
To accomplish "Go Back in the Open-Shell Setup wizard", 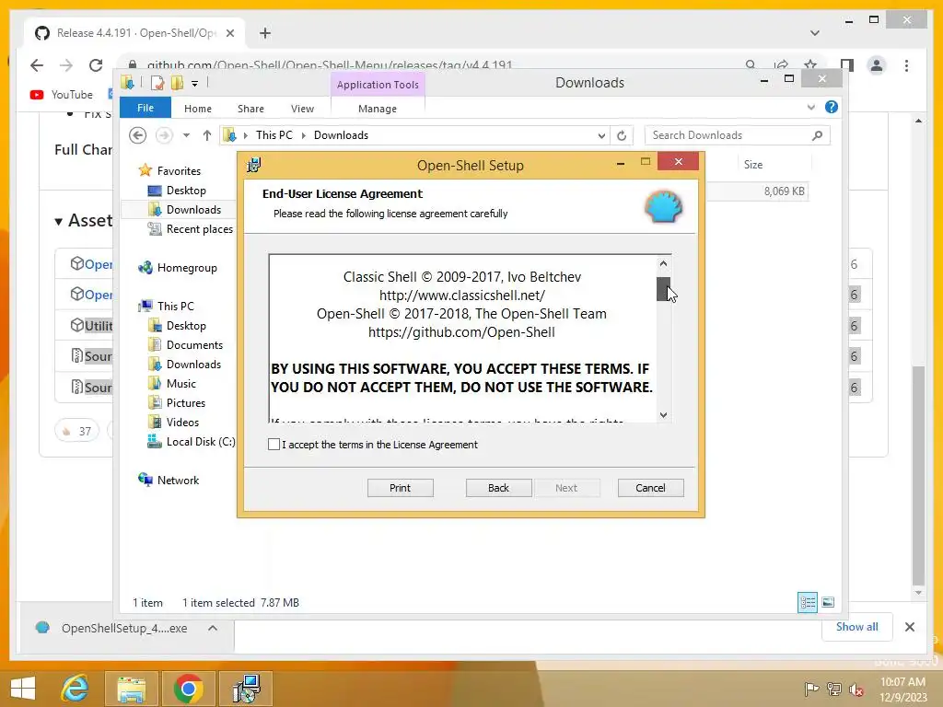I will 498,488.
